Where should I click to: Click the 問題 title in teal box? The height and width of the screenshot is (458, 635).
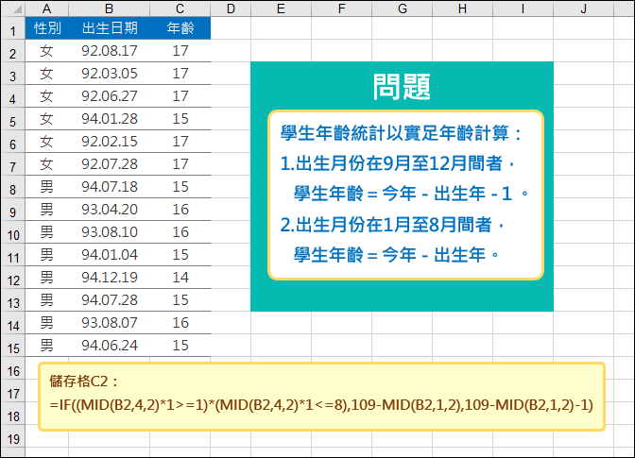point(402,87)
